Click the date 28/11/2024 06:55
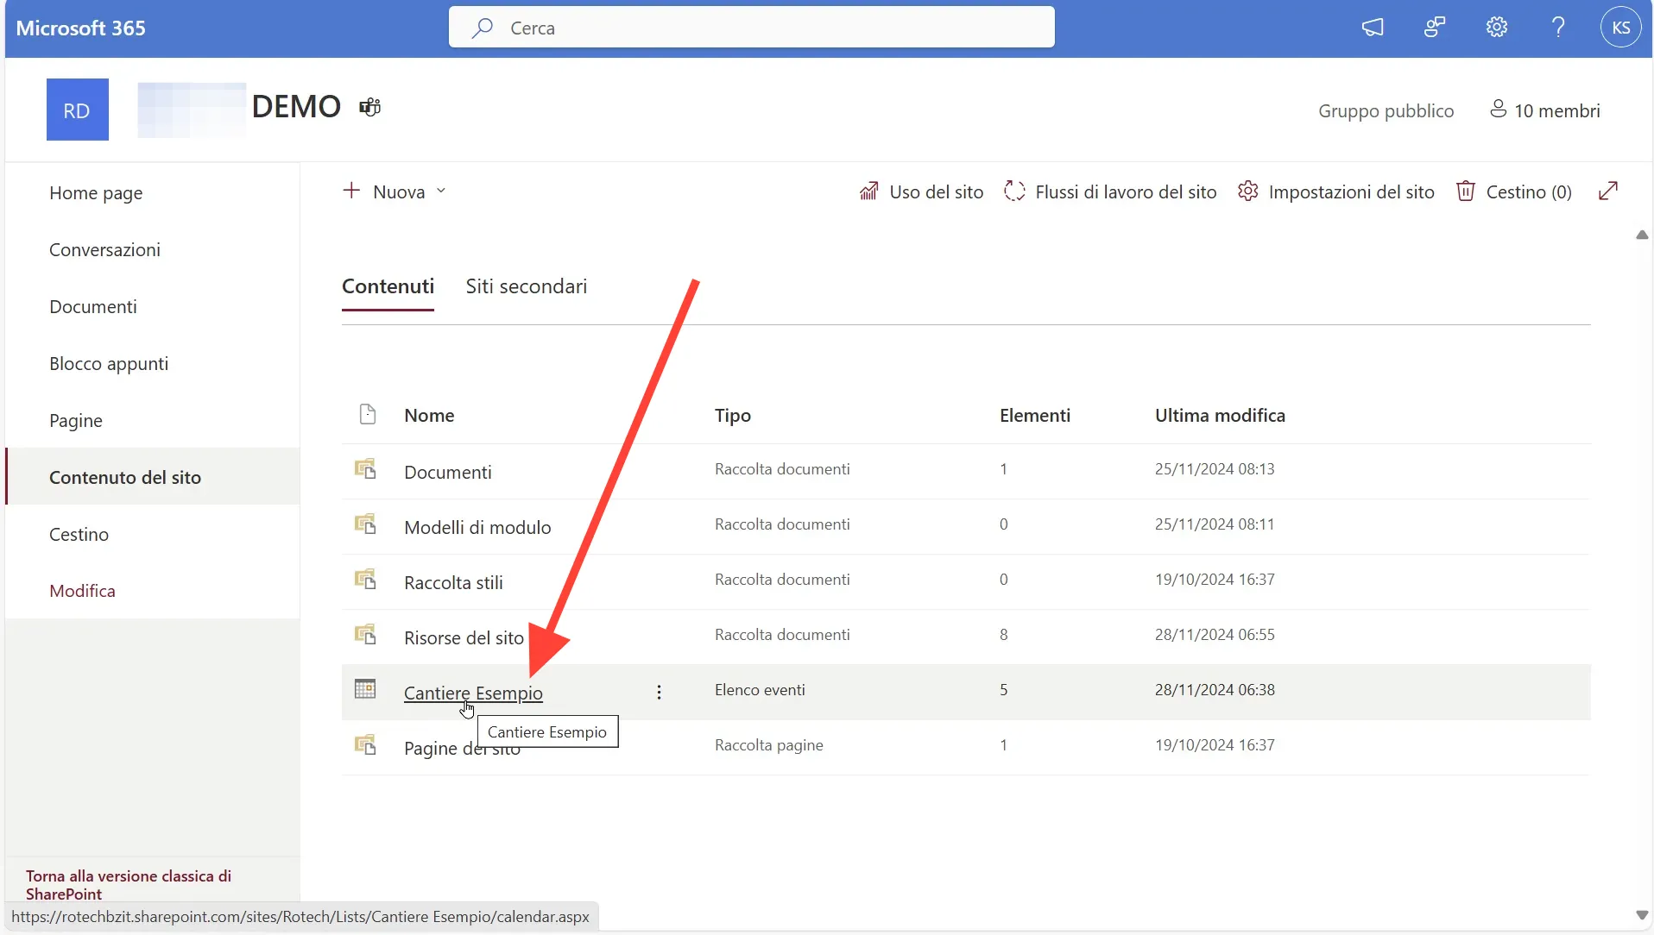This screenshot has width=1654, height=935. click(1215, 634)
